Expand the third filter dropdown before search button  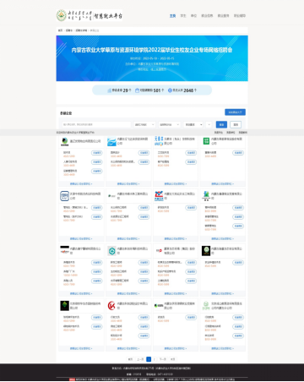pyautogui.click(x=193, y=124)
